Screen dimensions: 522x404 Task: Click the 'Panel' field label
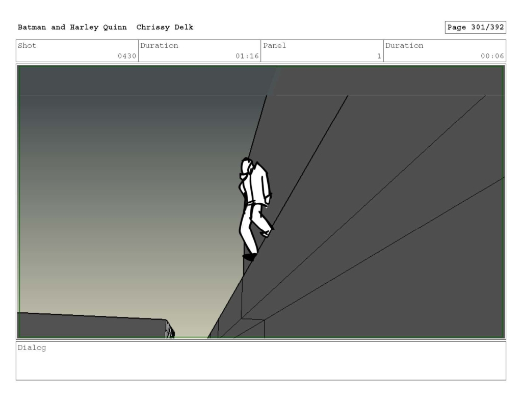click(x=274, y=45)
